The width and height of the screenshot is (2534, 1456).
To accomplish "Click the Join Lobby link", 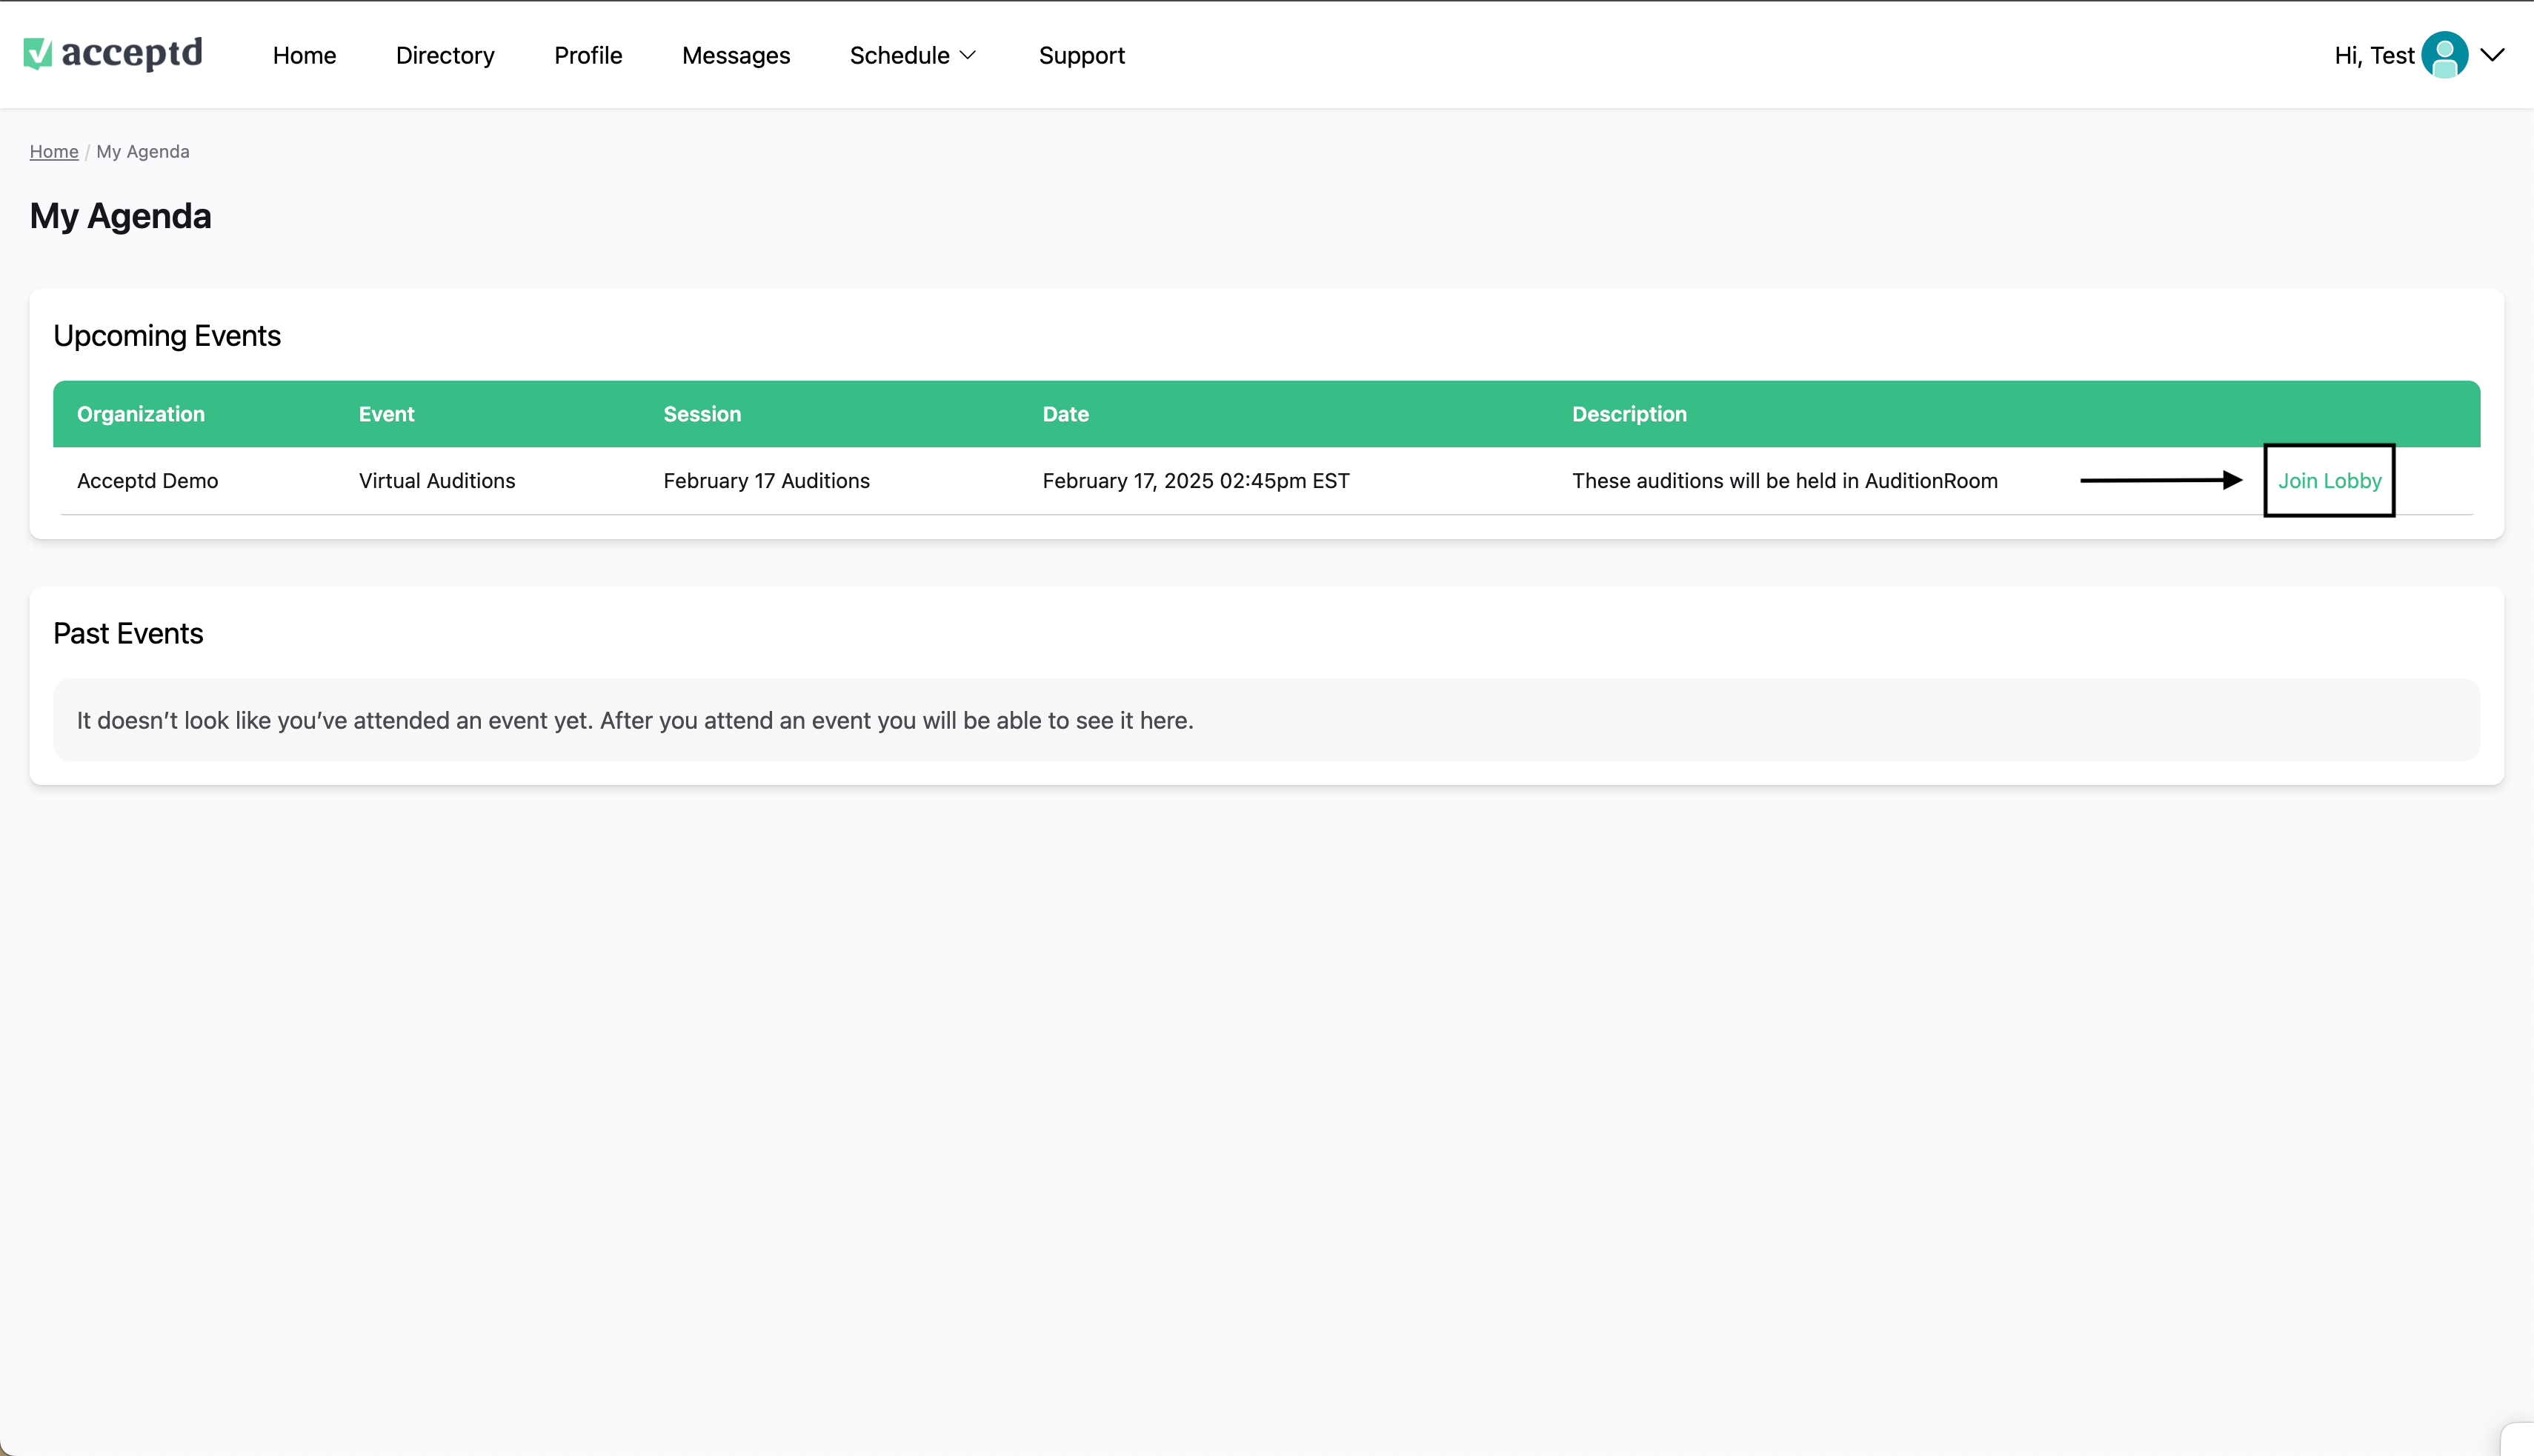I will (2329, 481).
